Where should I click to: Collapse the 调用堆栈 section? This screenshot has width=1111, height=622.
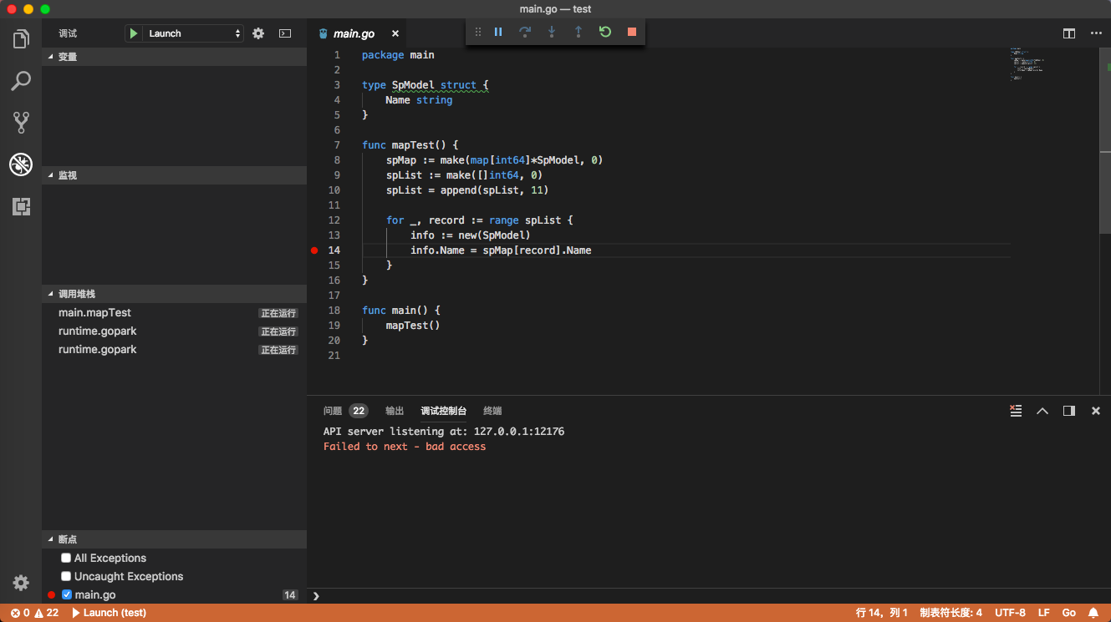click(x=175, y=294)
